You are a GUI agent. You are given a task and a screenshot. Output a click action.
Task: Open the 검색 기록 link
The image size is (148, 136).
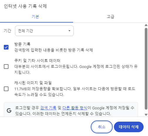click(48, 108)
